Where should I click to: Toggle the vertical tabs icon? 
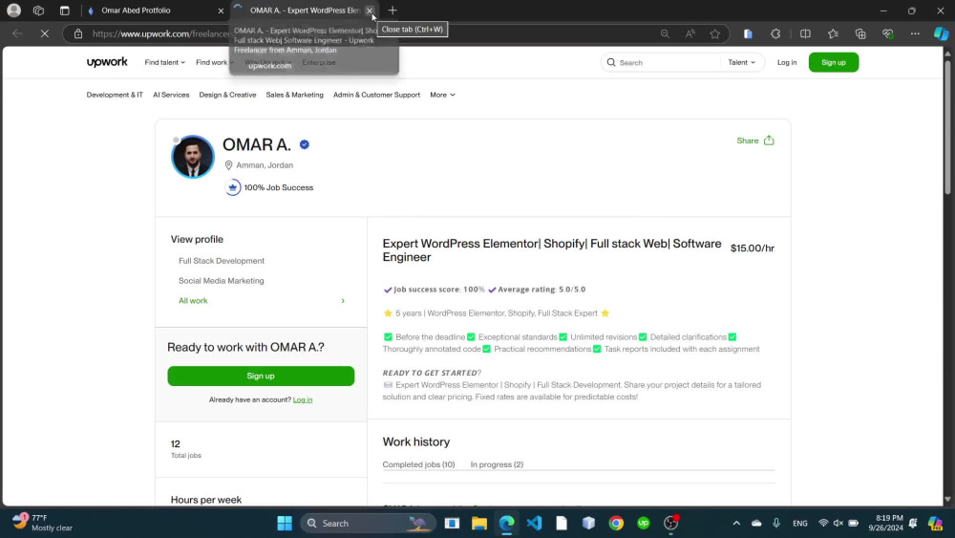(x=65, y=11)
